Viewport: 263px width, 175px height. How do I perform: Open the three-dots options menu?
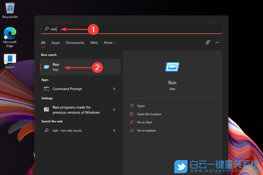217,42
